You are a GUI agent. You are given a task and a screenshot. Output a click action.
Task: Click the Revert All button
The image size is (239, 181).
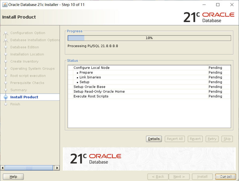coord(175,139)
